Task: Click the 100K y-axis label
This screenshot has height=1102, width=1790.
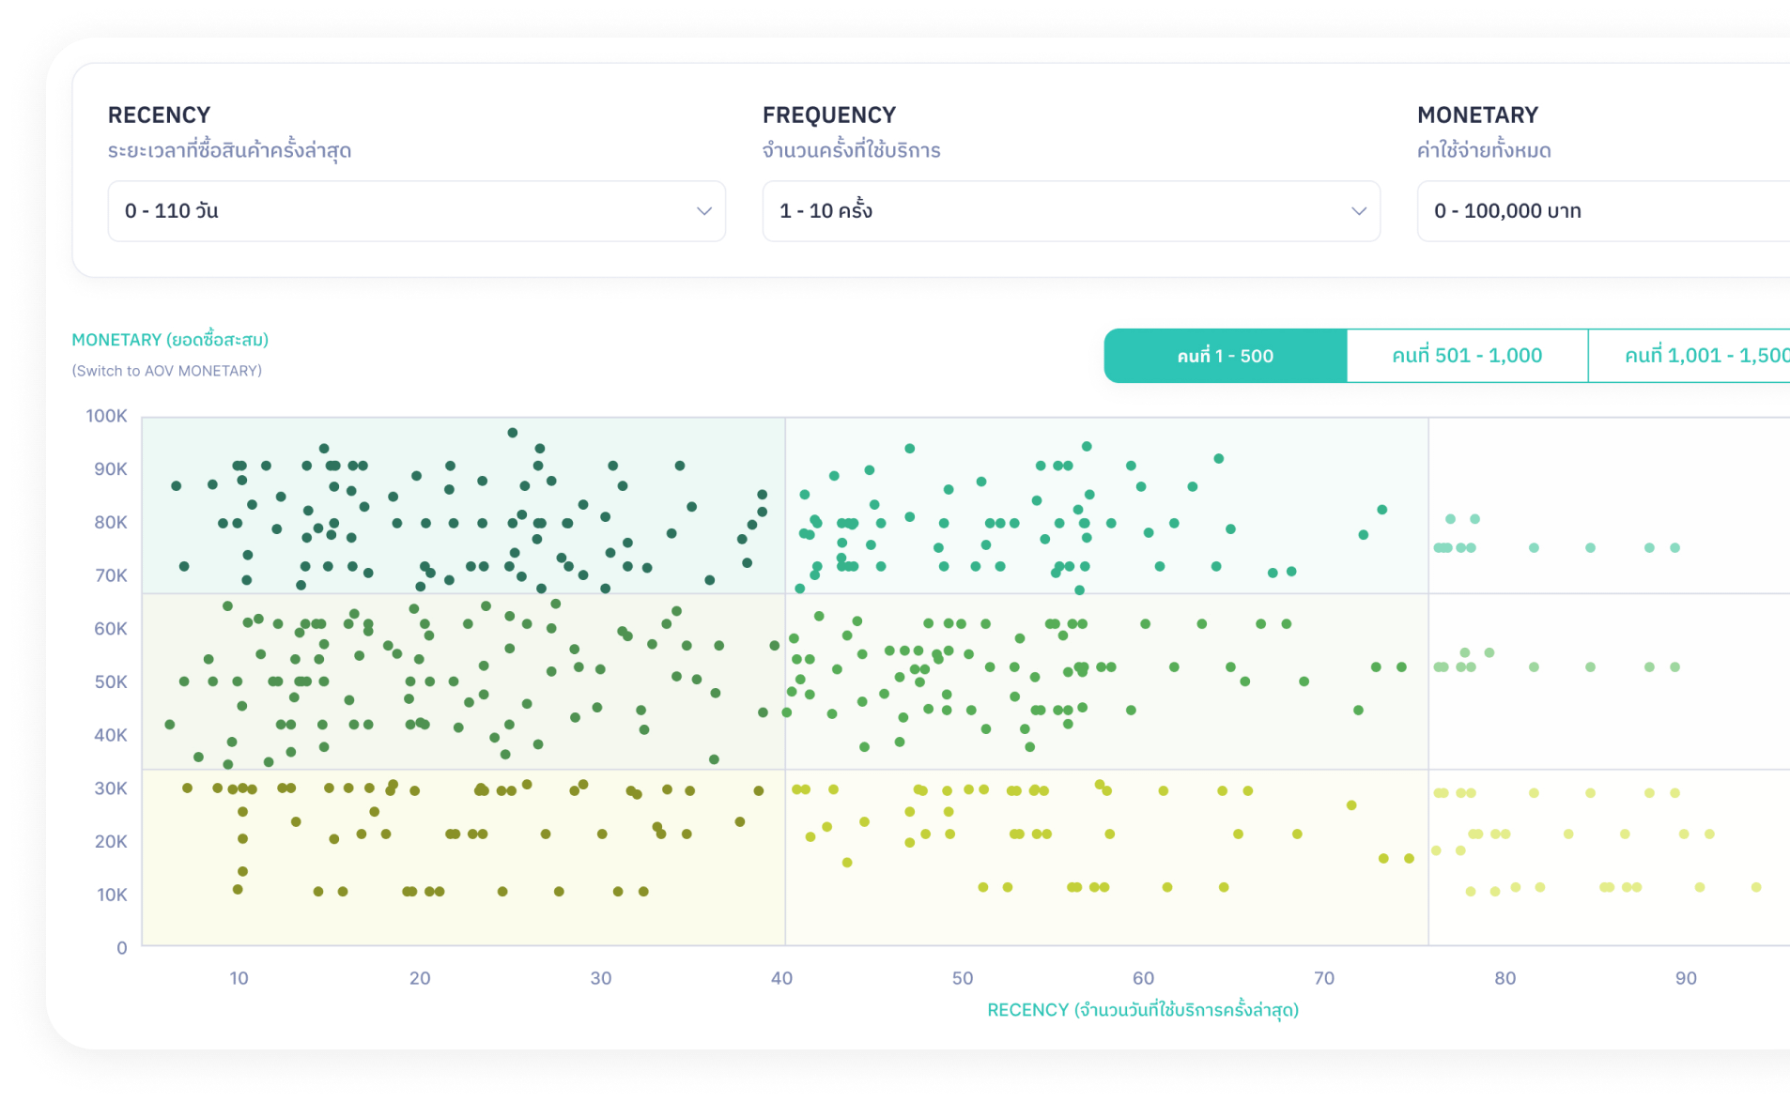Action: click(106, 416)
